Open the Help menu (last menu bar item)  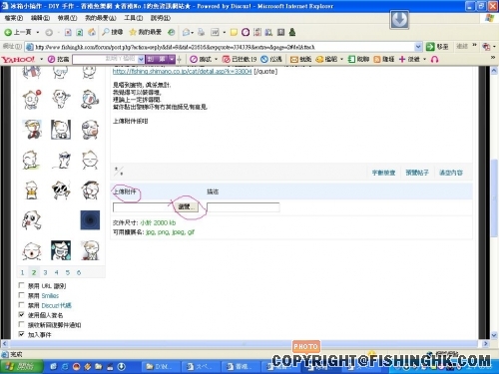coord(161,18)
